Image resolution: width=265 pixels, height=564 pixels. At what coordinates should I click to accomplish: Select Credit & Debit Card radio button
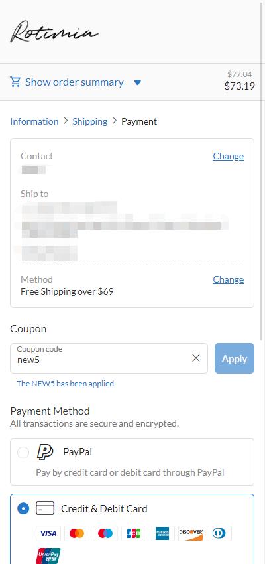click(x=23, y=509)
